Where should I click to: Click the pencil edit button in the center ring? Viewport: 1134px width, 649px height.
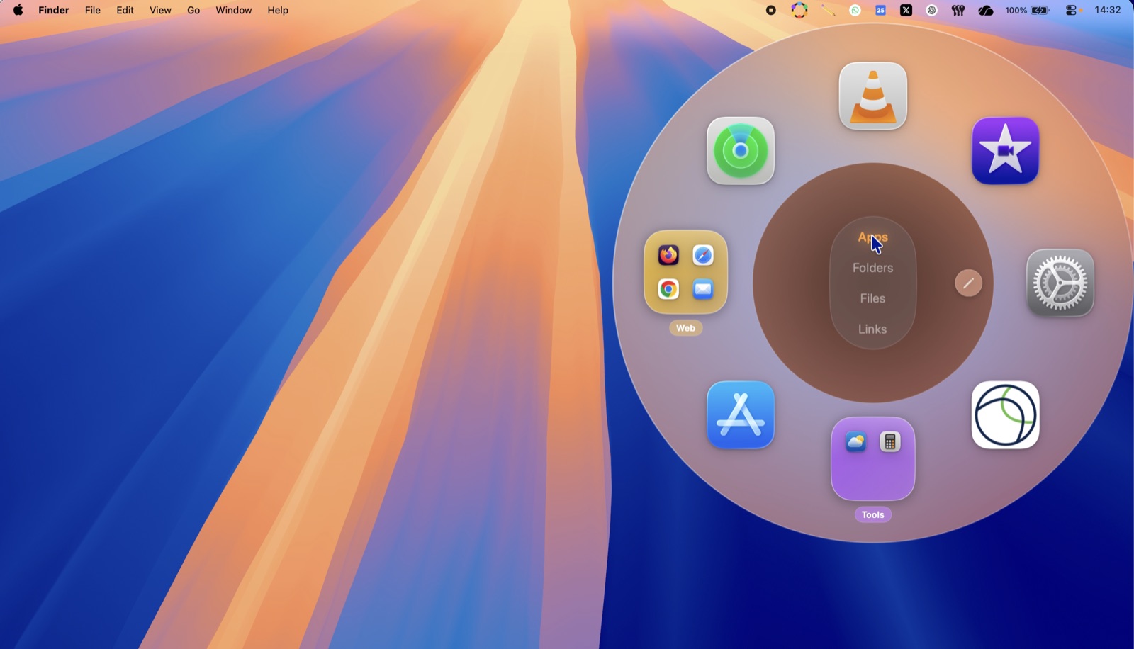(968, 283)
